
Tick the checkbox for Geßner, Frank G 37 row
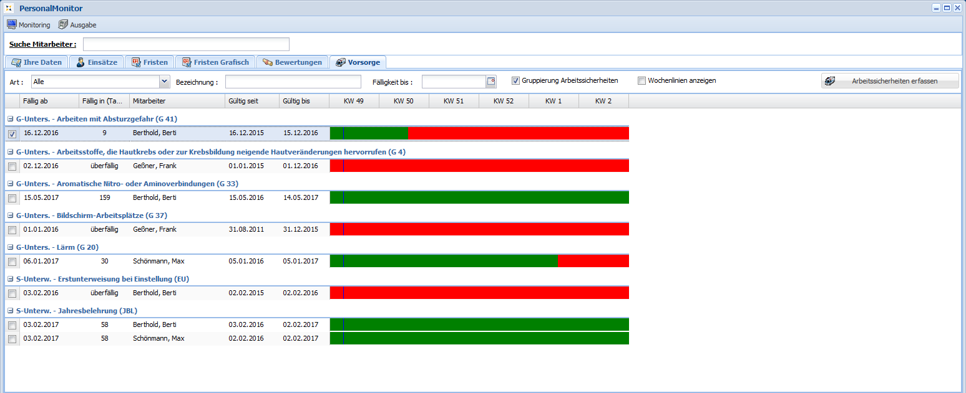coord(12,230)
